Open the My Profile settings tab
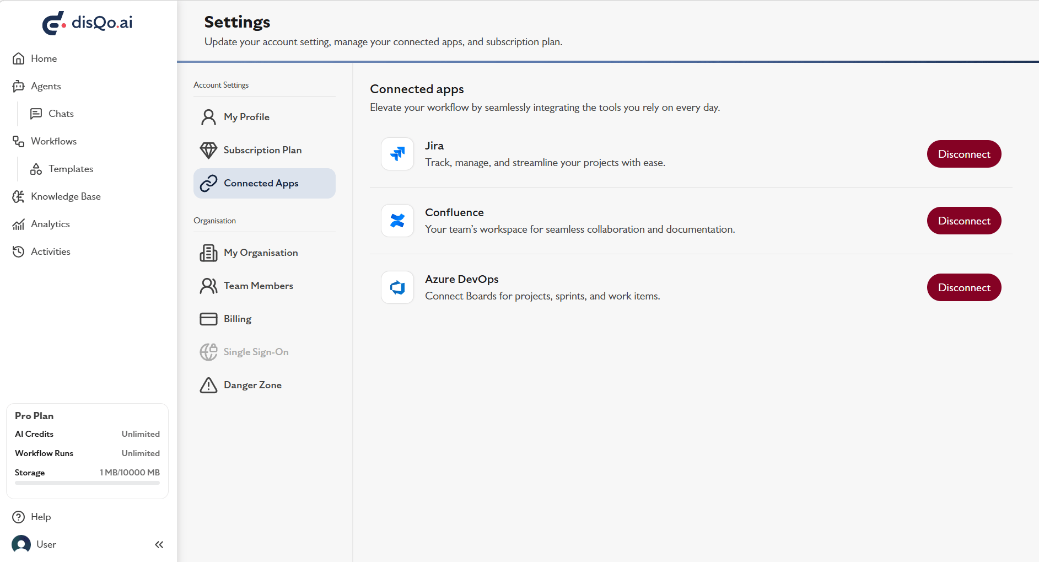Screen dimensions: 1039x562 (265, 117)
